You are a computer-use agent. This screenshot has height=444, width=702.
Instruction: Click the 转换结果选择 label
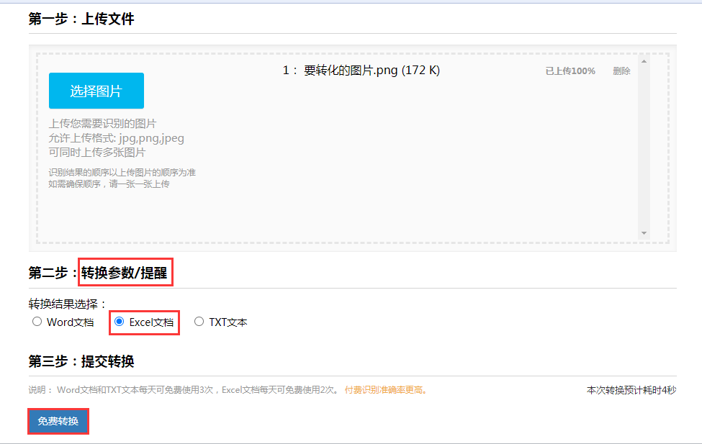point(68,304)
